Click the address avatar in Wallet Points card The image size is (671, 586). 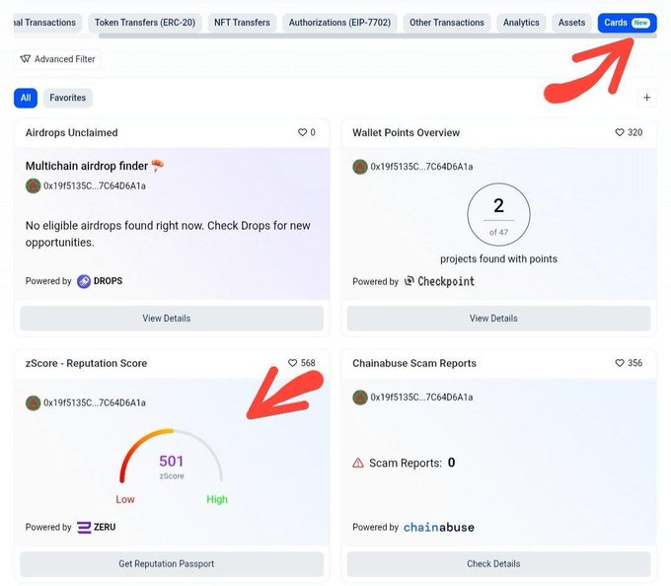(x=360, y=167)
